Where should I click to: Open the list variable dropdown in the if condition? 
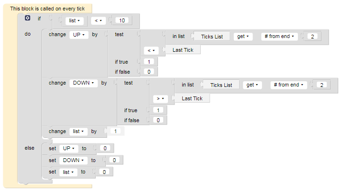pyautogui.click(x=74, y=20)
